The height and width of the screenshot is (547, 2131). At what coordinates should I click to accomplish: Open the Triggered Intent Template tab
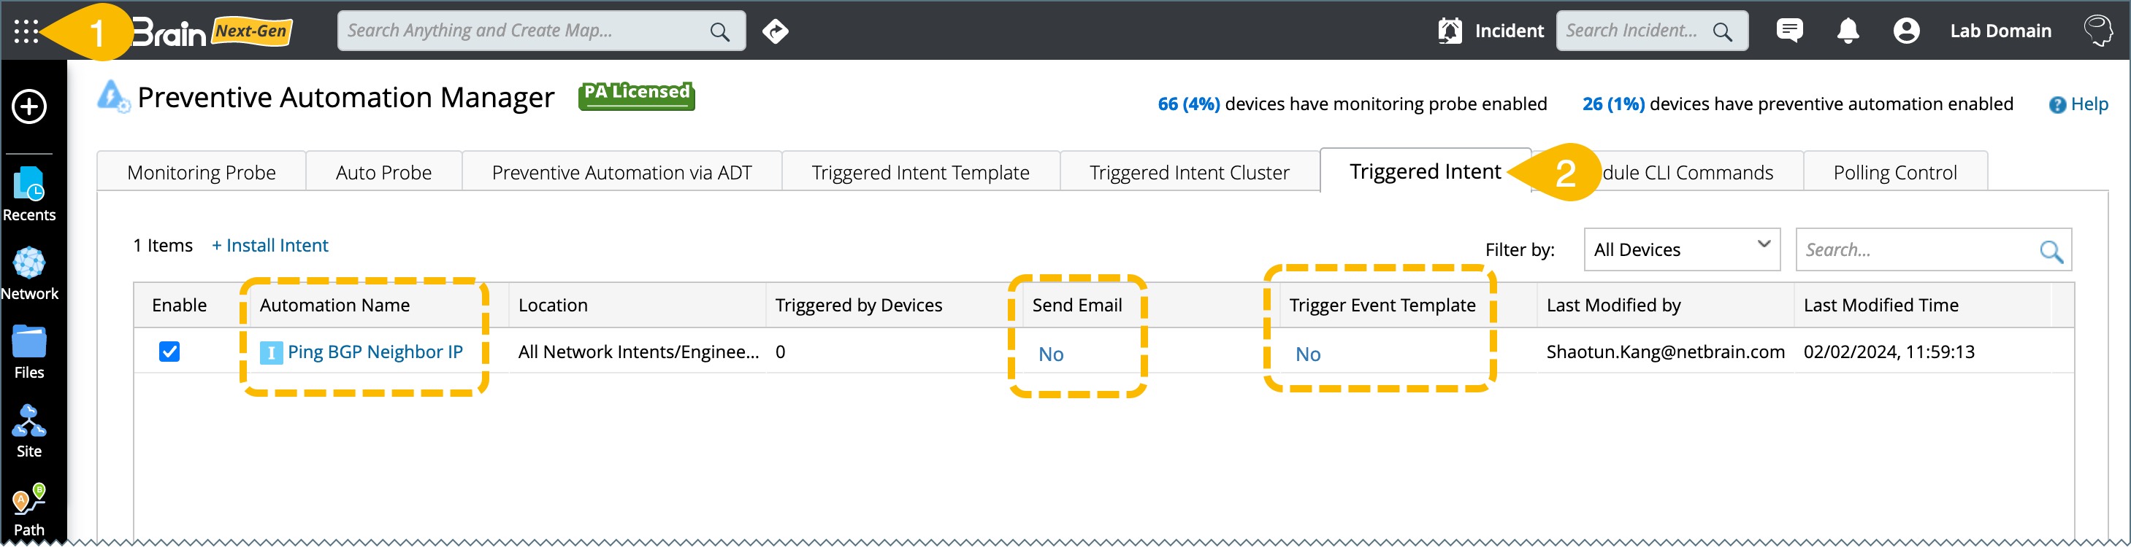(920, 173)
